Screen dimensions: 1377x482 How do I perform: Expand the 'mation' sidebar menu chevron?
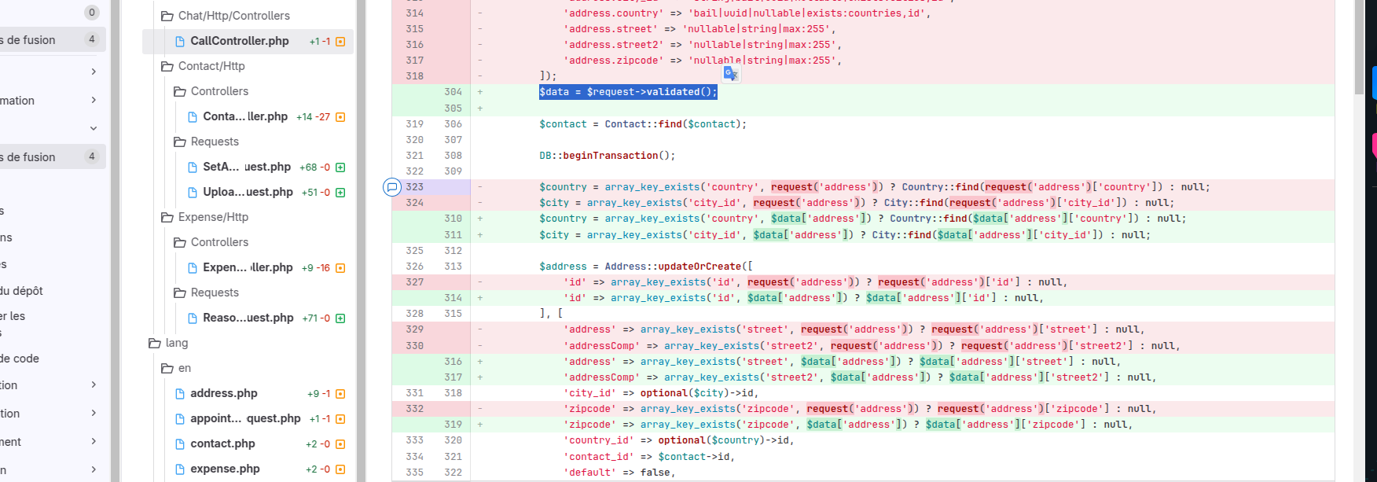click(x=94, y=100)
